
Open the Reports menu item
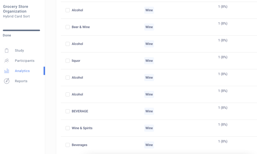21,81
